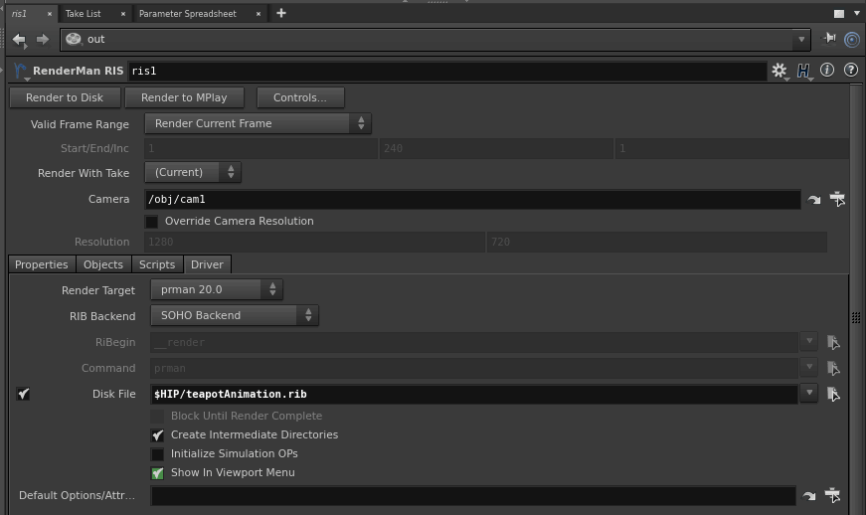This screenshot has width=866, height=515.
Task: Open the gear parameter settings menu
Action: pyautogui.click(x=779, y=71)
